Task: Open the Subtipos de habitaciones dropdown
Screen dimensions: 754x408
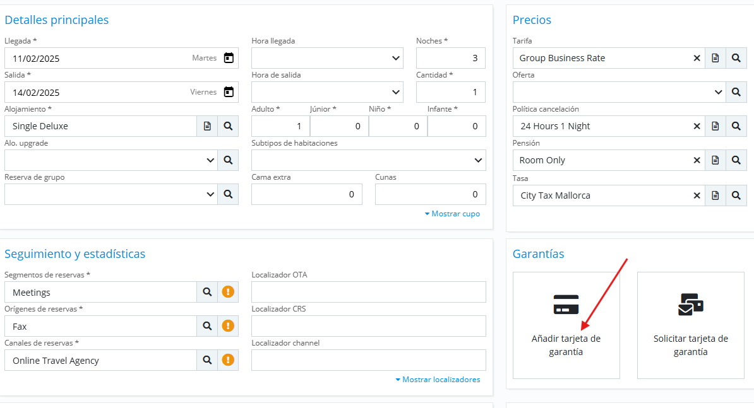Action: [x=478, y=160]
